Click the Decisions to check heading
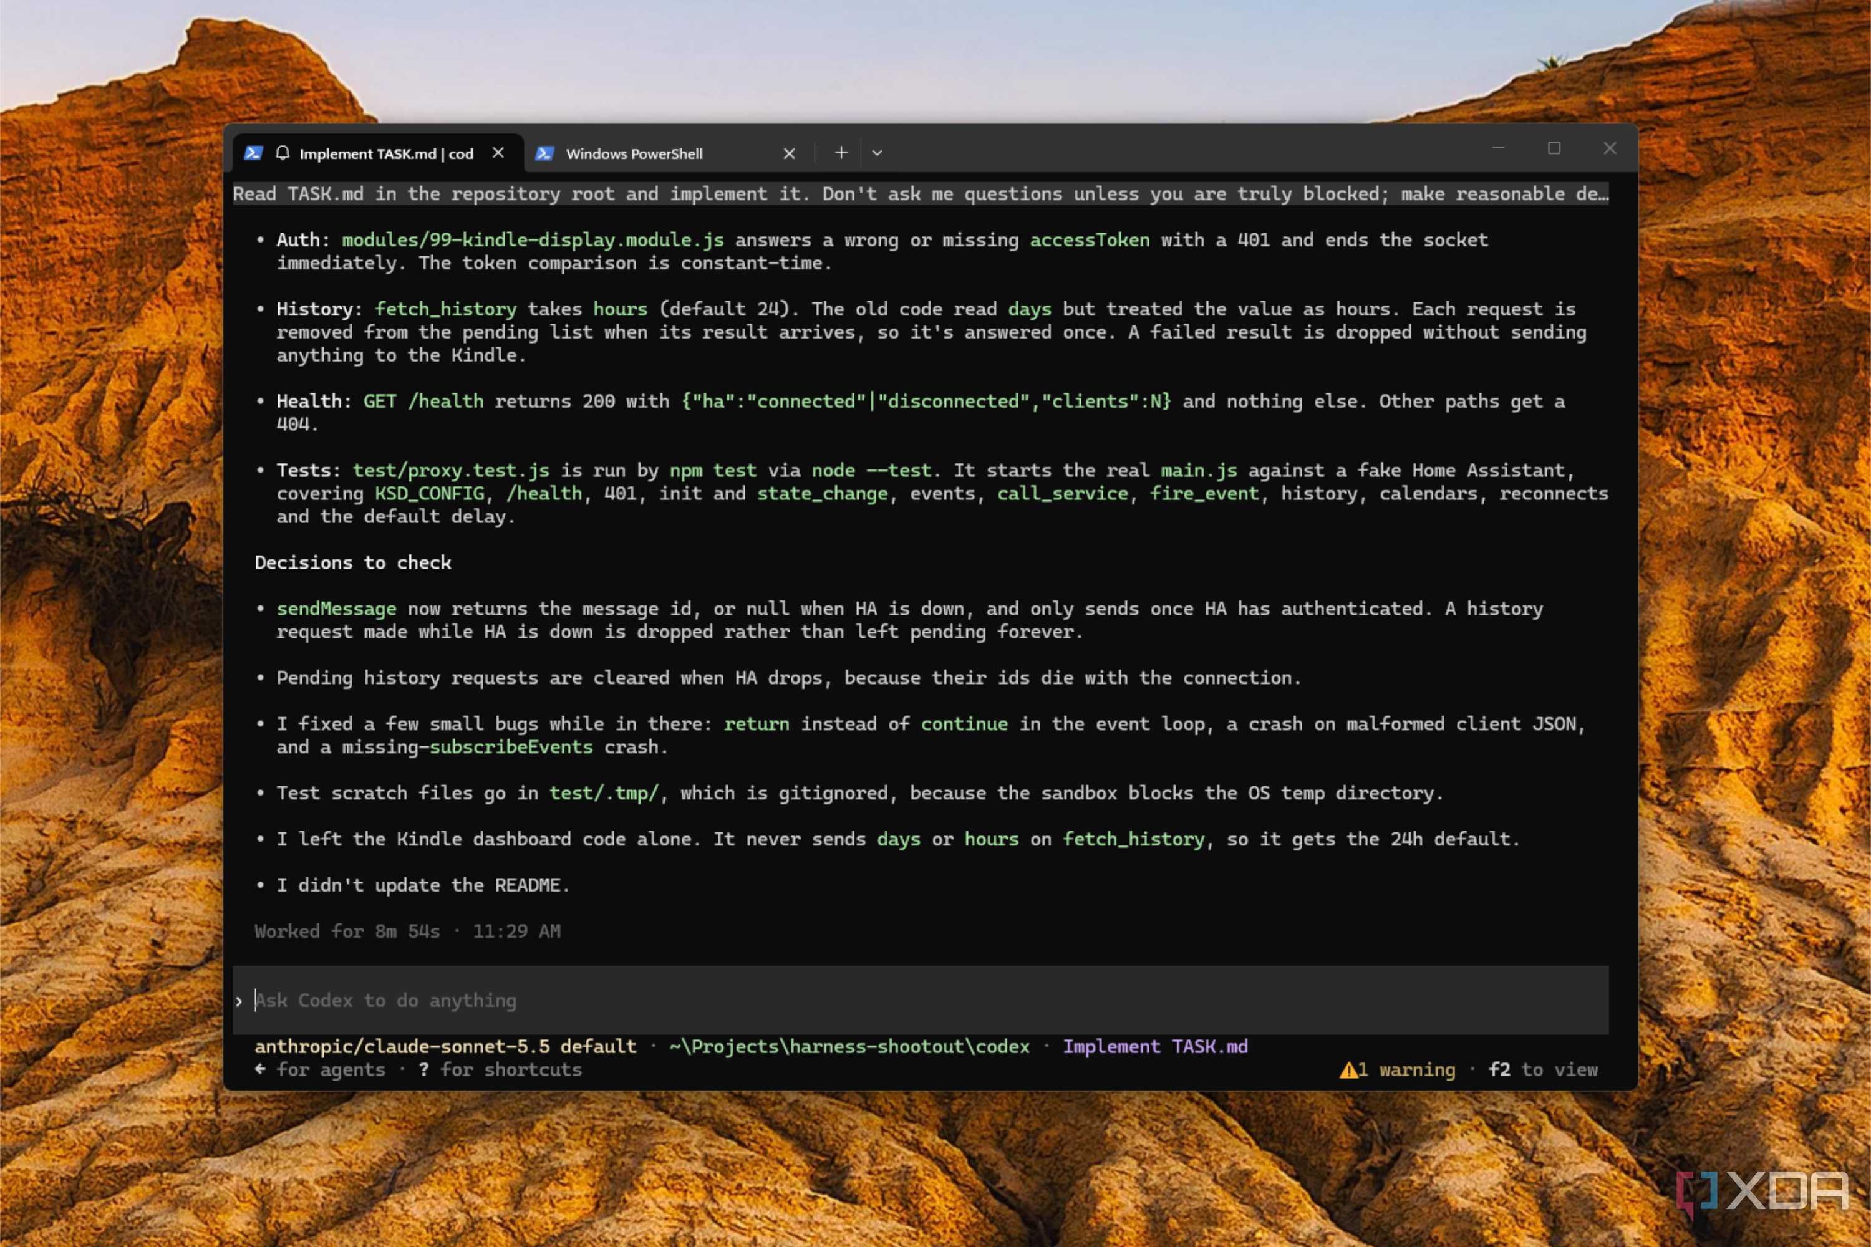This screenshot has height=1247, width=1871. tap(353, 563)
